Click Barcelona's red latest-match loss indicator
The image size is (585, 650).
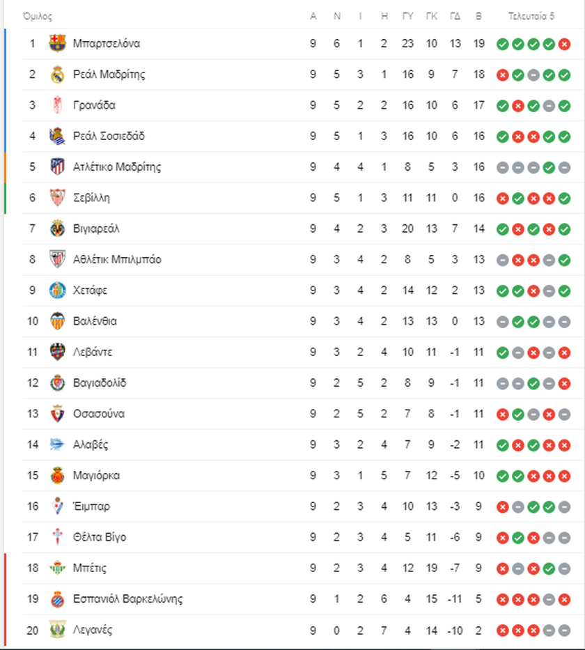point(564,44)
